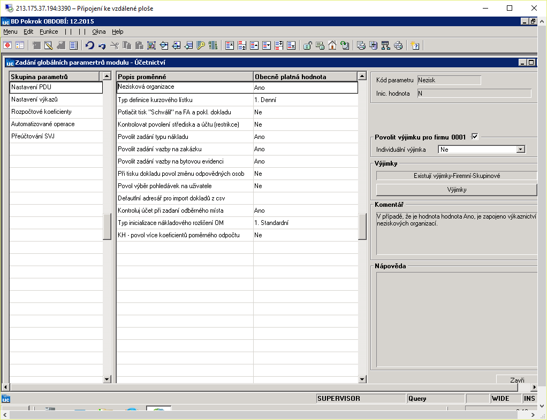Click the house home icon

[332, 45]
